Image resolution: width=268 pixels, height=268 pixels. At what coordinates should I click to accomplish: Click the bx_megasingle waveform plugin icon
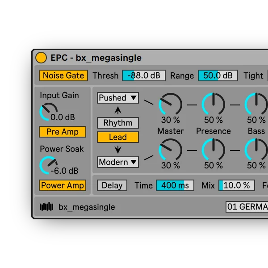(46, 207)
